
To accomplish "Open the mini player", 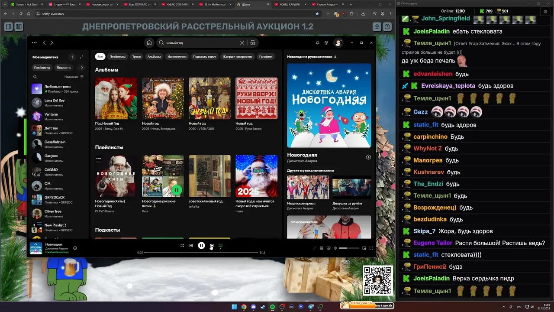I will click(364, 248).
